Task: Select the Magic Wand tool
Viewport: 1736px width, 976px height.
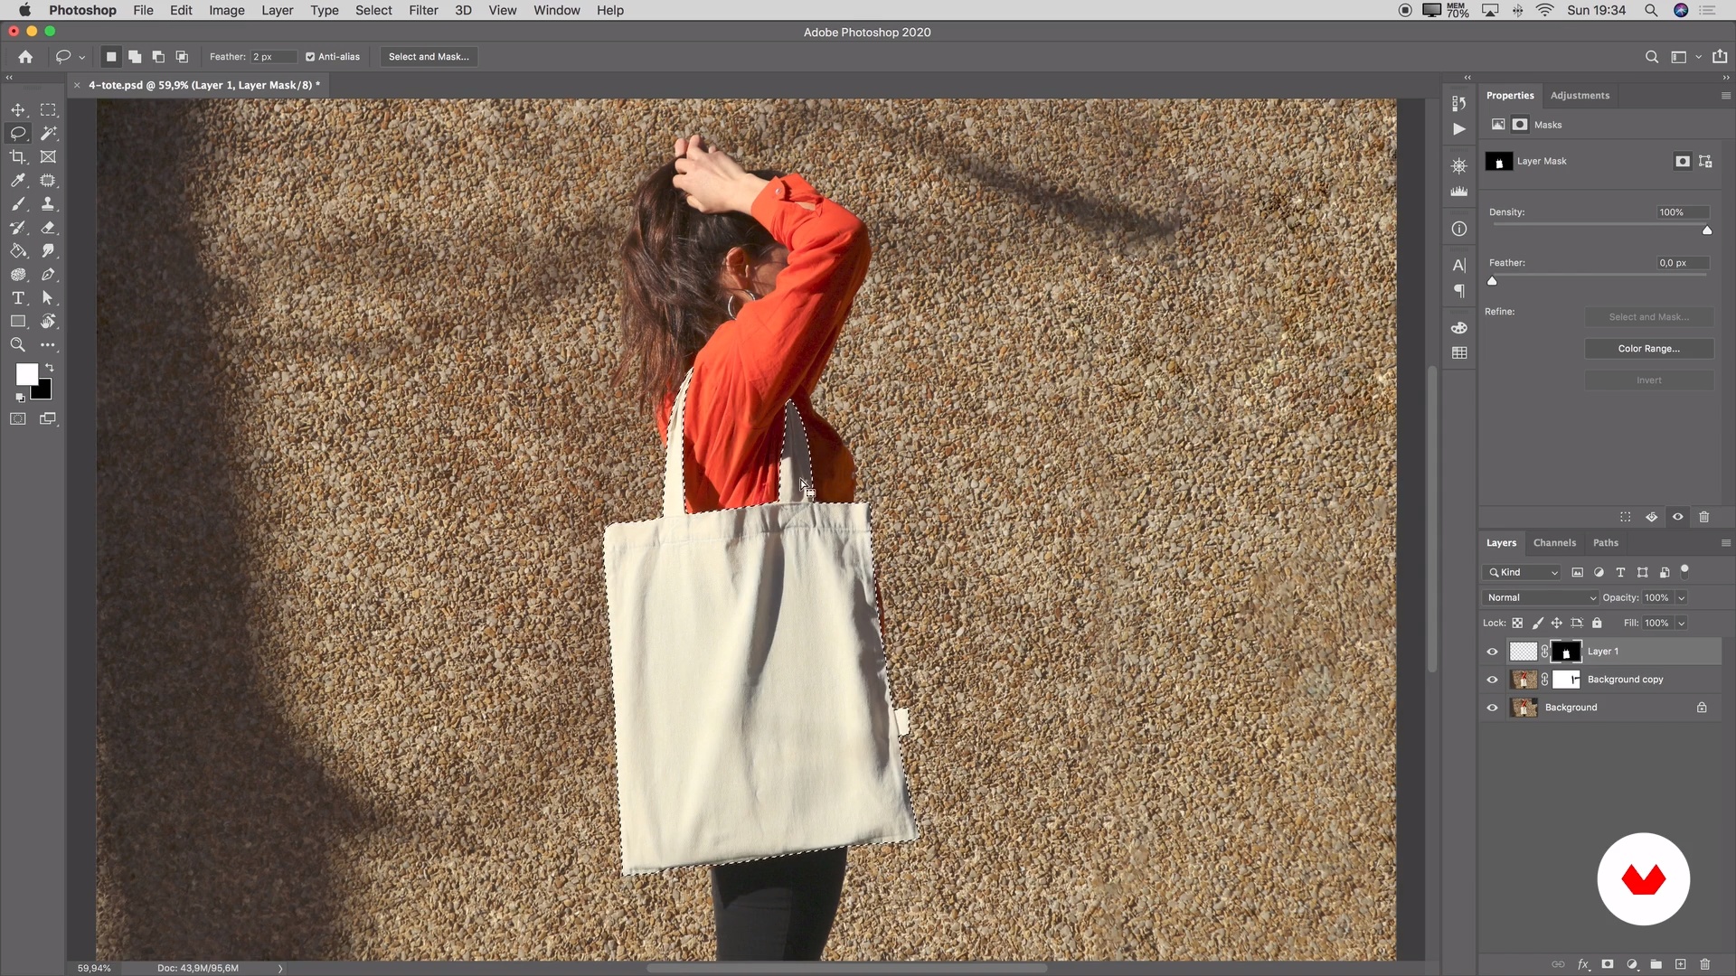Action: tap(49, 133)
